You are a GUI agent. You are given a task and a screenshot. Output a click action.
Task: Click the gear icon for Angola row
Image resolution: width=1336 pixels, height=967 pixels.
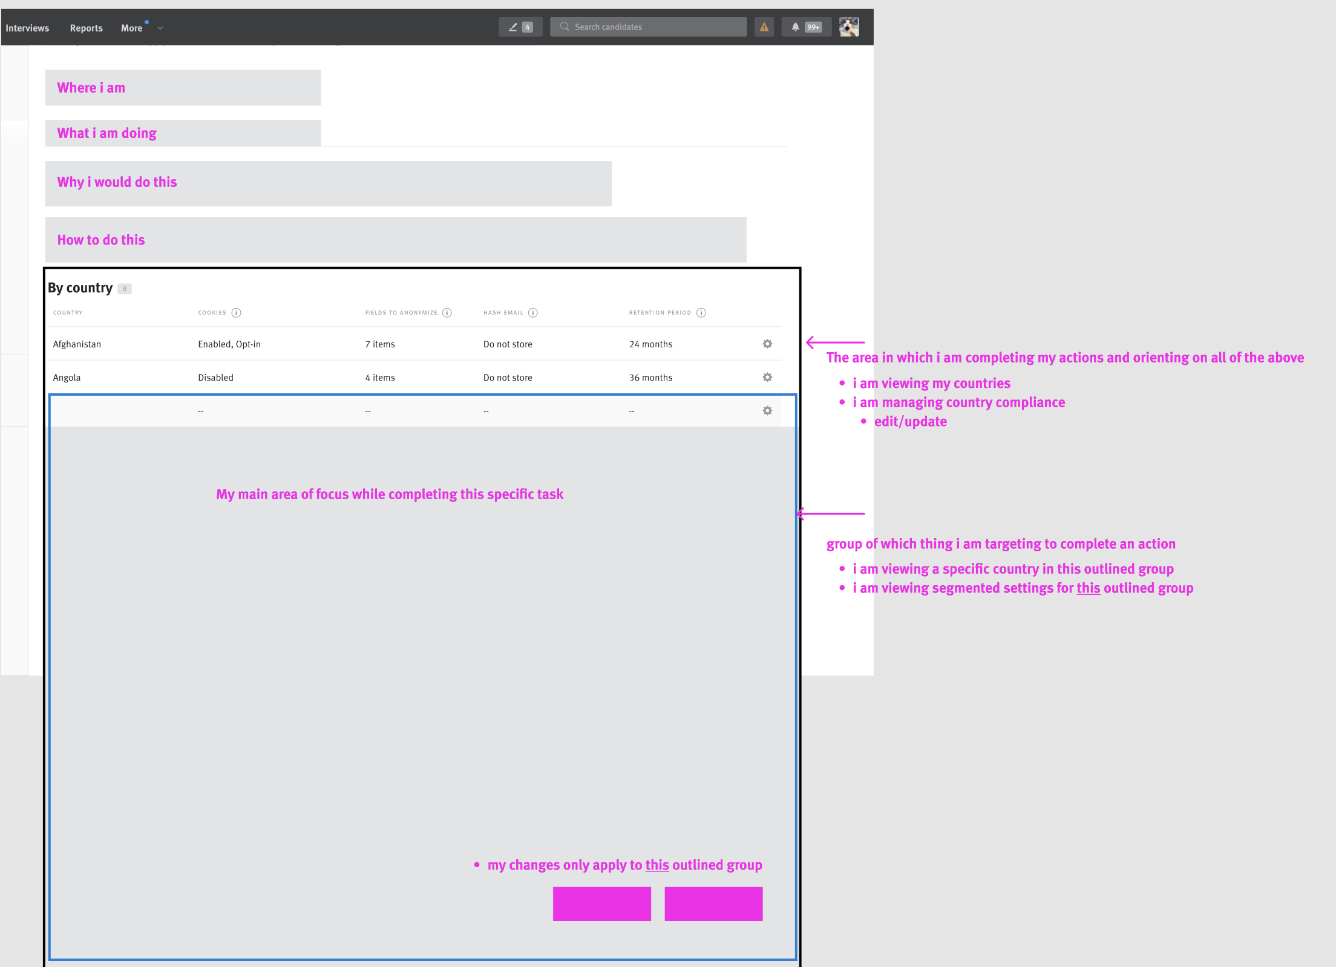click(767, 377)
